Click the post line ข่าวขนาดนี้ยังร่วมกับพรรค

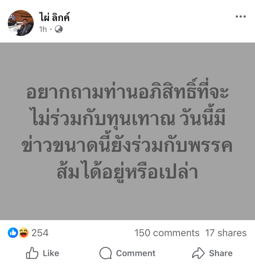[x=128, y=144]
